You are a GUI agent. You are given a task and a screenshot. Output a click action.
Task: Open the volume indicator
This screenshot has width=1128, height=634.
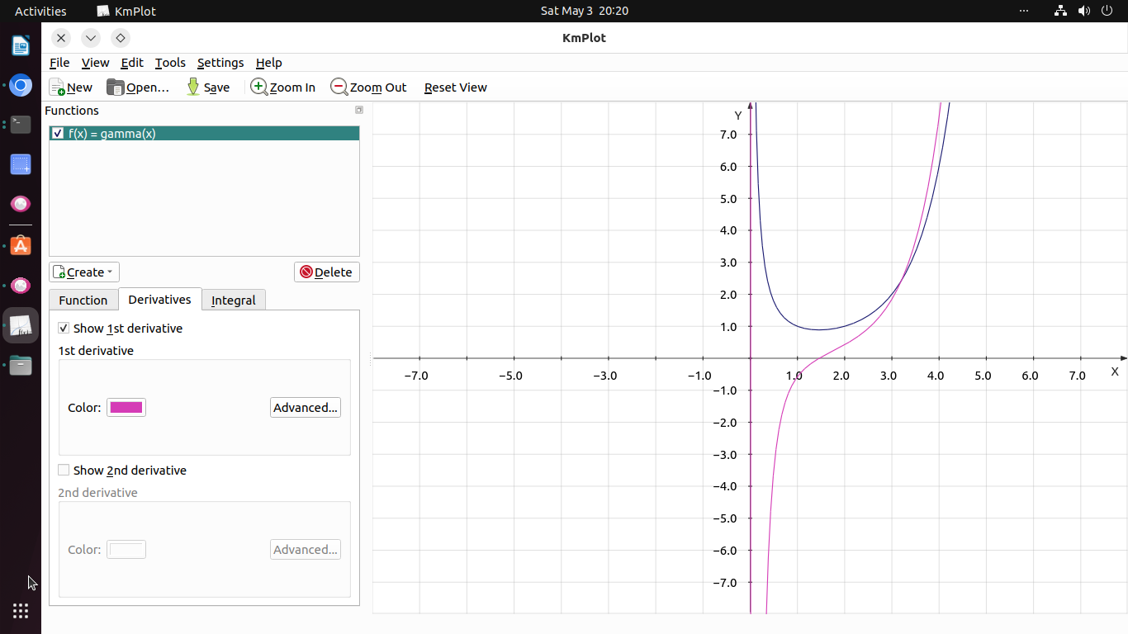1084,11
